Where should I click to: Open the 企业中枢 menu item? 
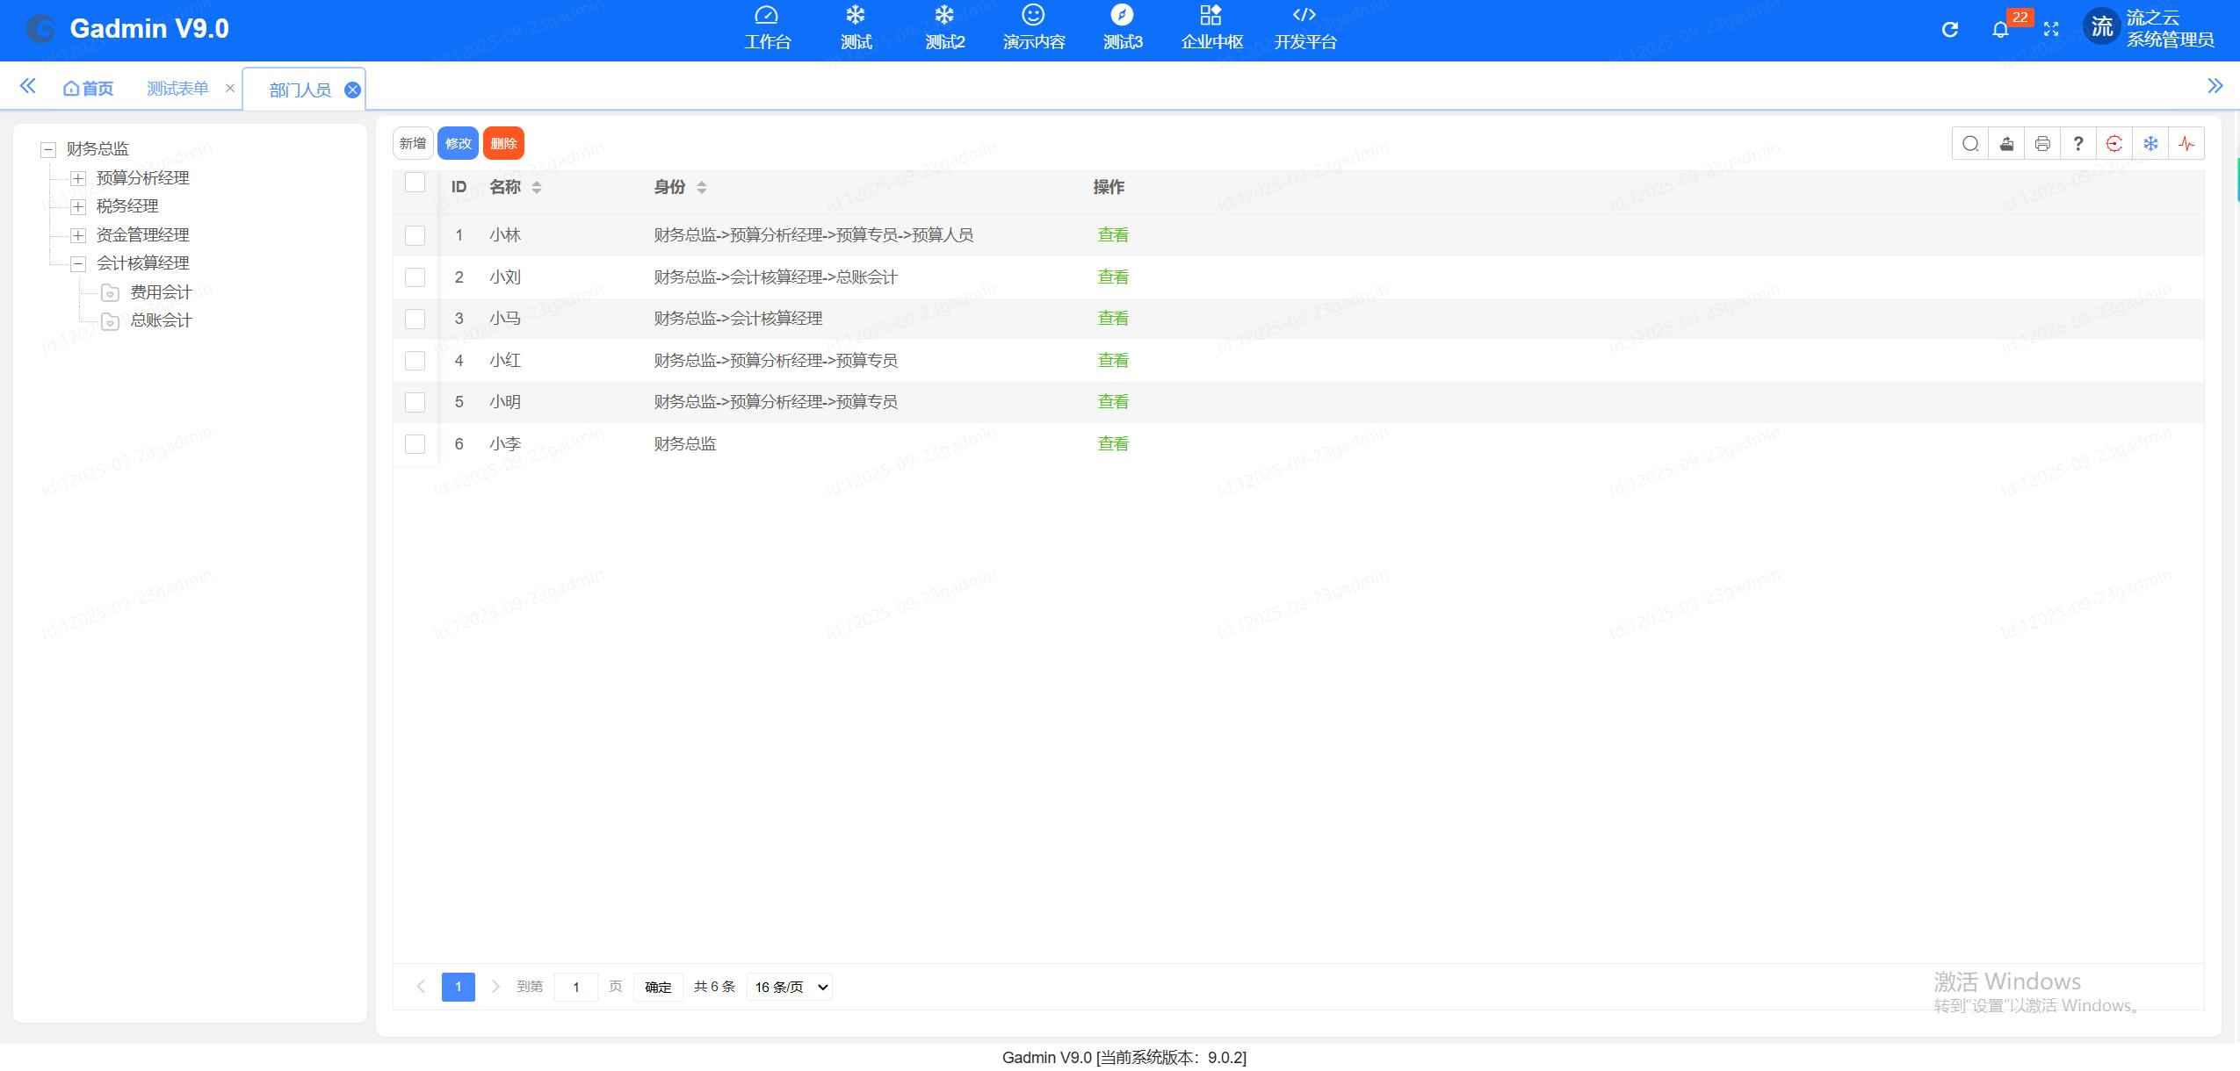point(1210,26)
